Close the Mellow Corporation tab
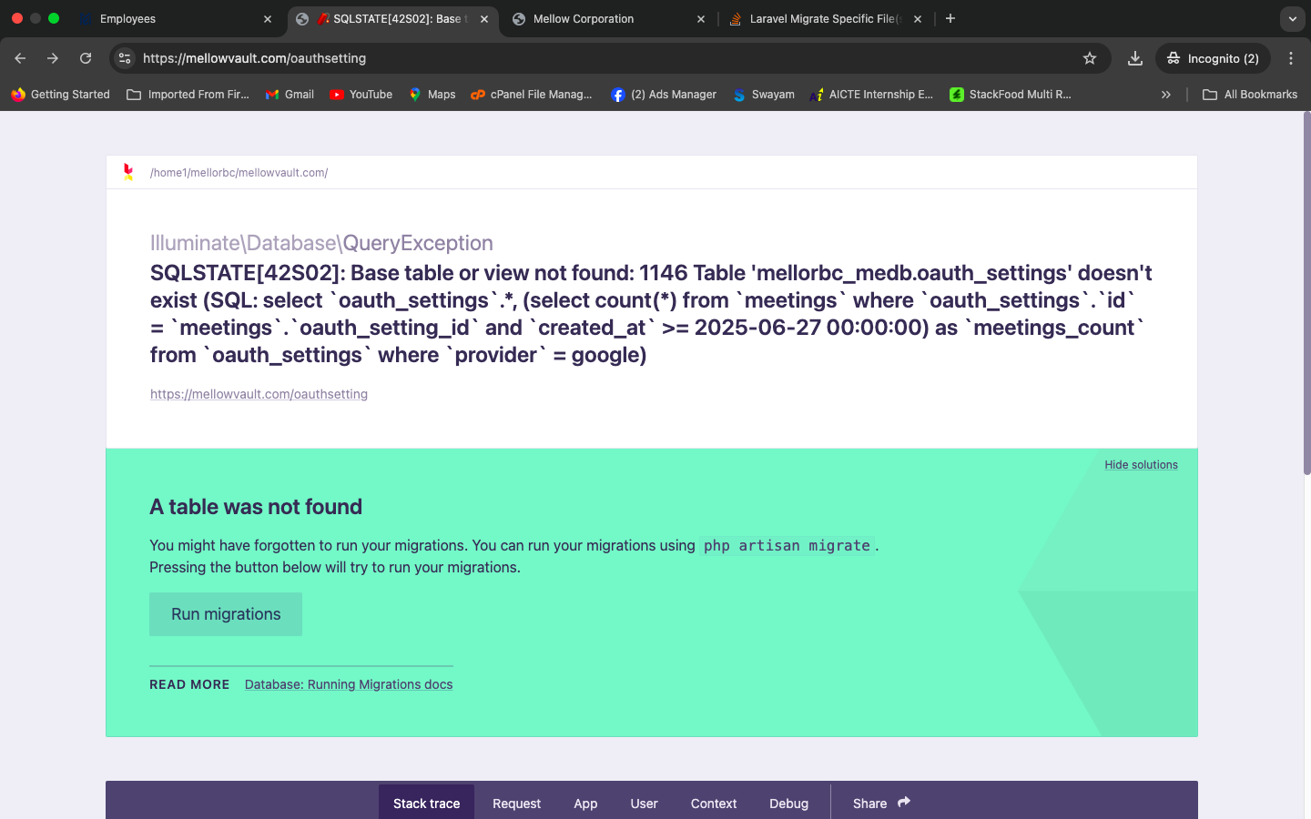The width and height of the screenshot is (1311, 819). point(701,19)
